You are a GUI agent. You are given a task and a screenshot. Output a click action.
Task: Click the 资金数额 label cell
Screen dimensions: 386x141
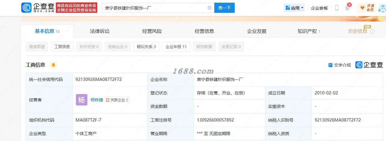tap(170, 106)
